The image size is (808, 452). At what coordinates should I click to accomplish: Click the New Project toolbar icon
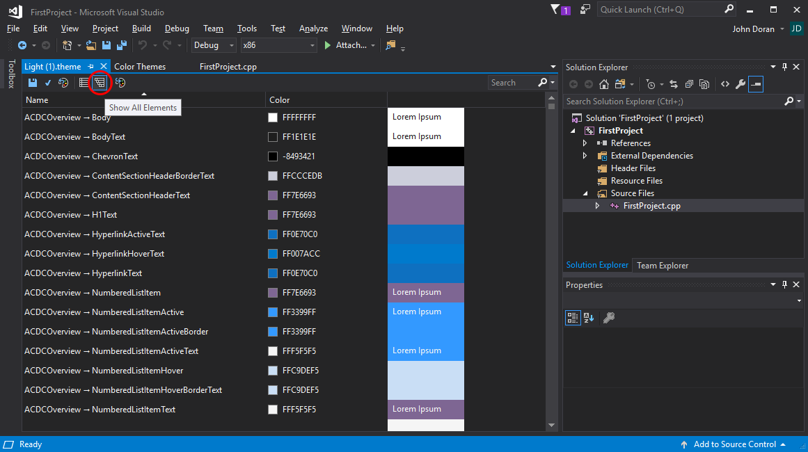(67, 45)
